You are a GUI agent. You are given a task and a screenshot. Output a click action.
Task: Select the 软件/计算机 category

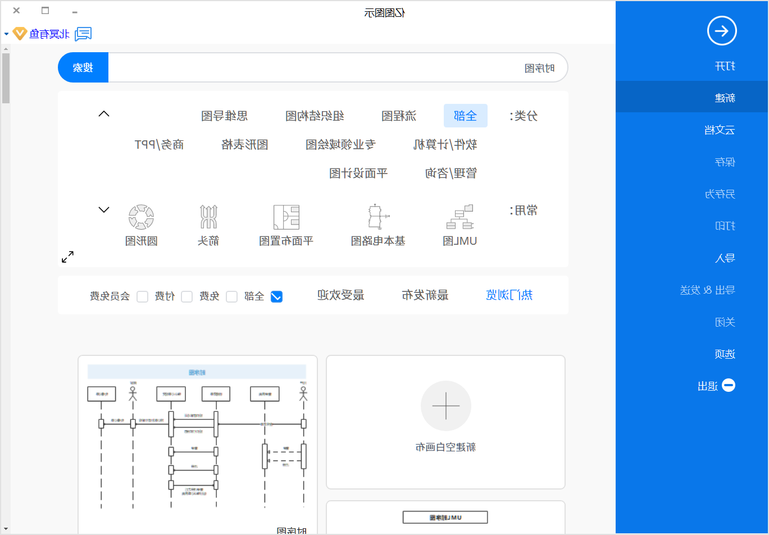point(445,144)
